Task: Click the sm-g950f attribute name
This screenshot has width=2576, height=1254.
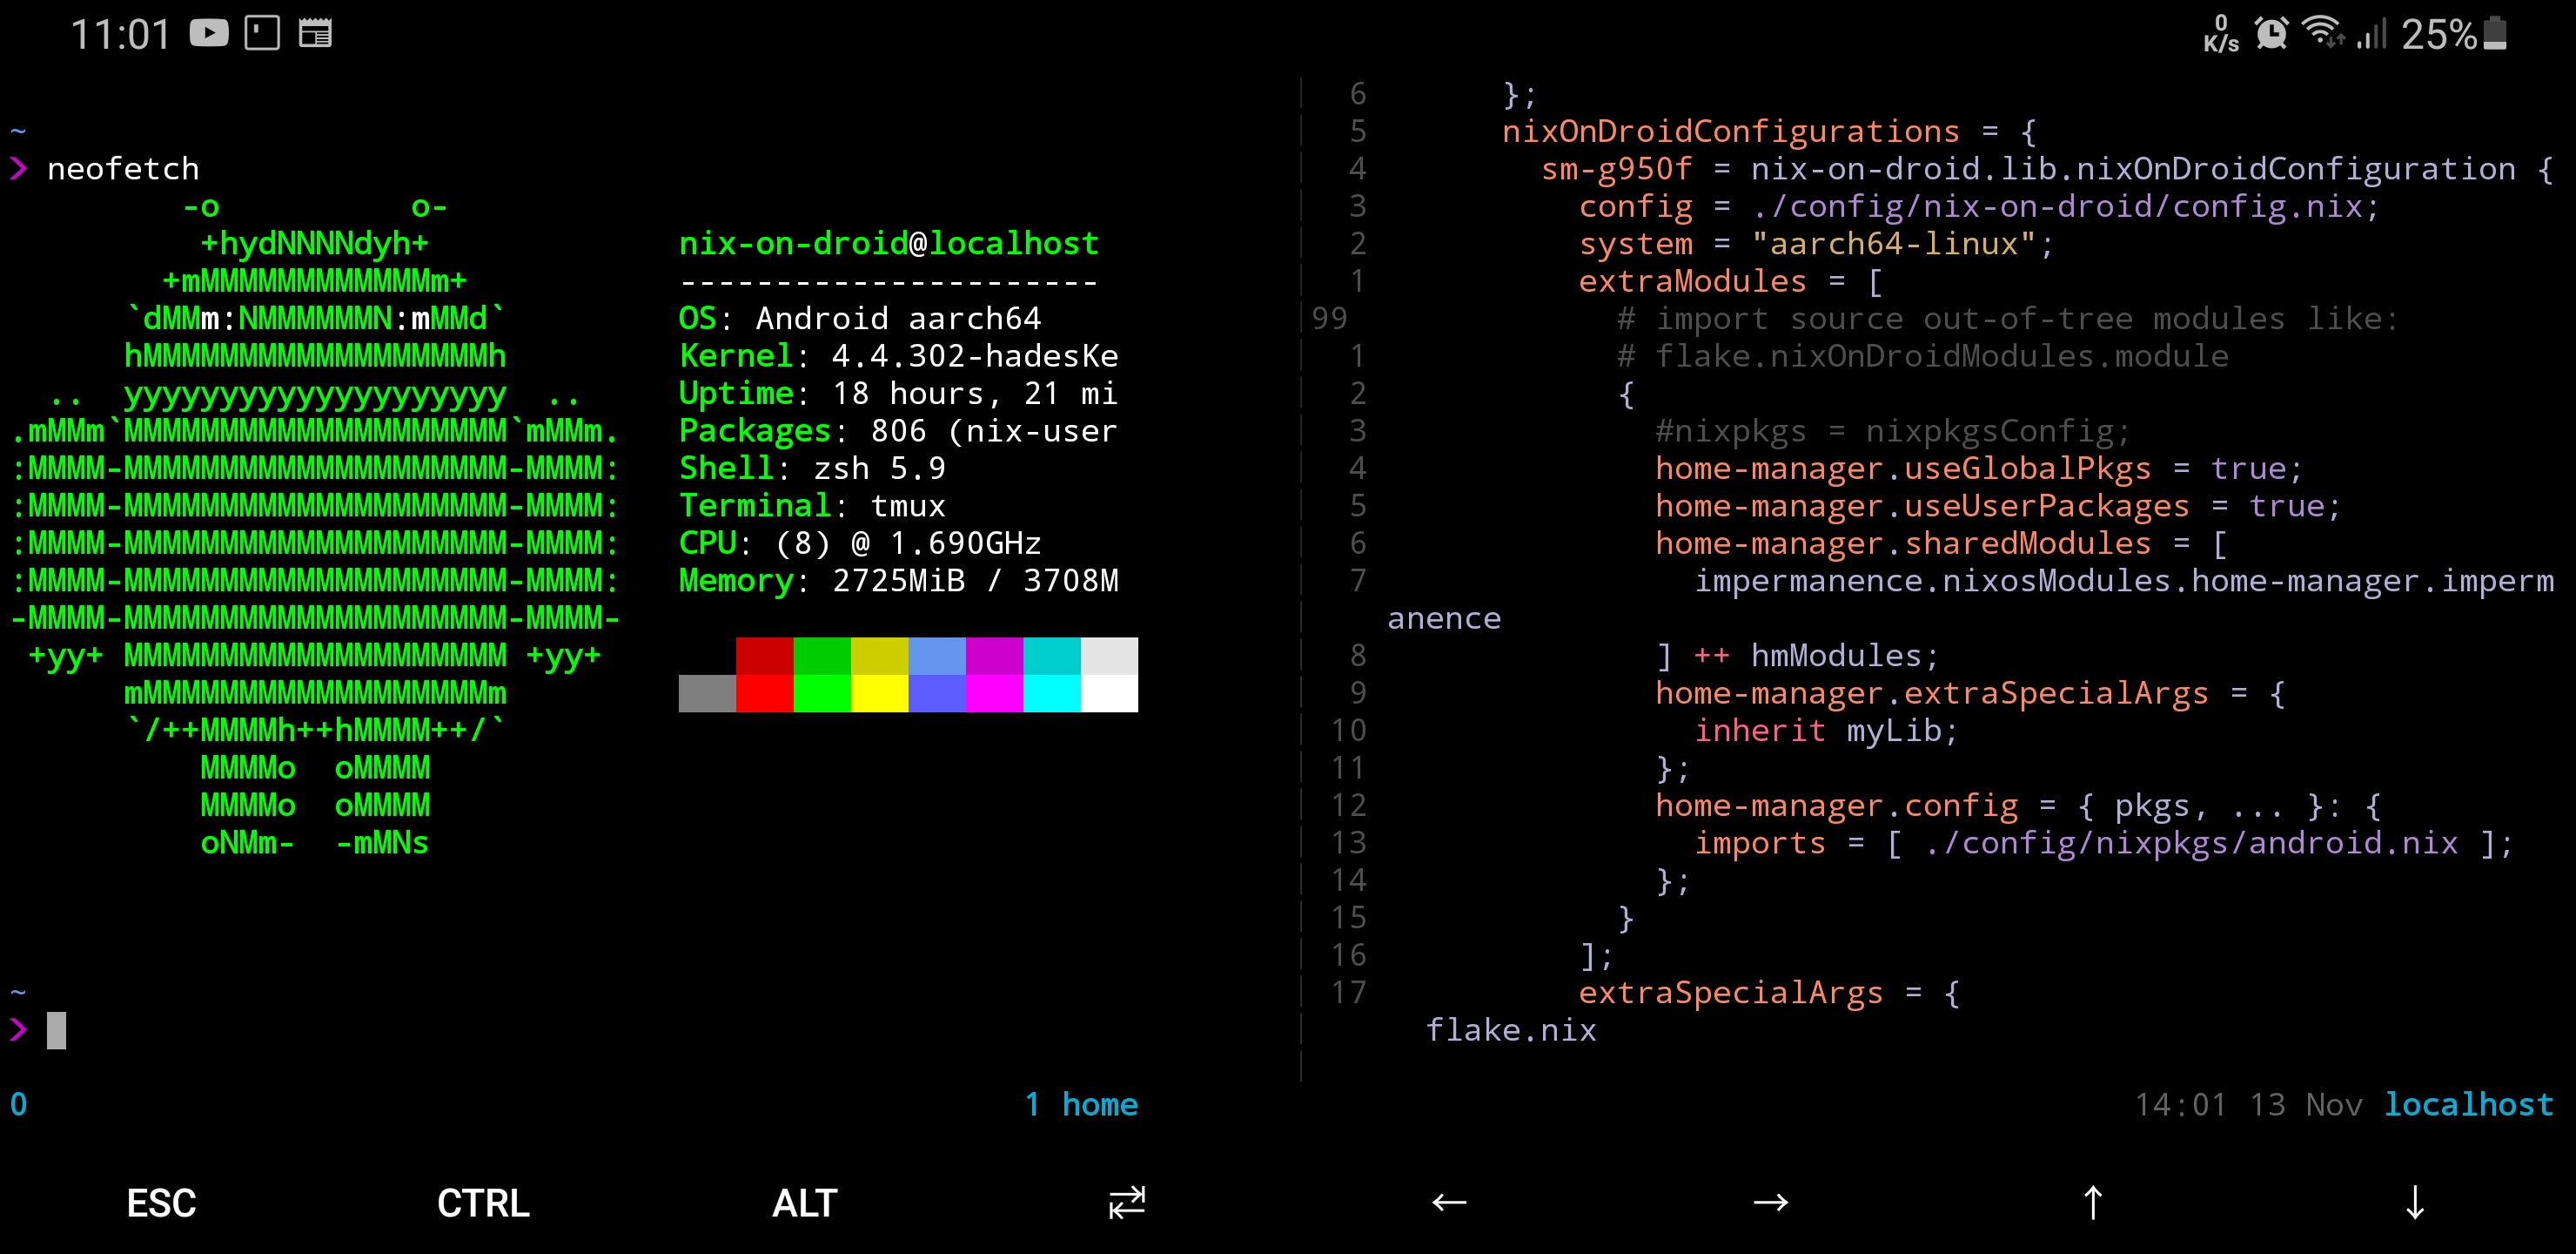Action: [x=1616, y=168]
